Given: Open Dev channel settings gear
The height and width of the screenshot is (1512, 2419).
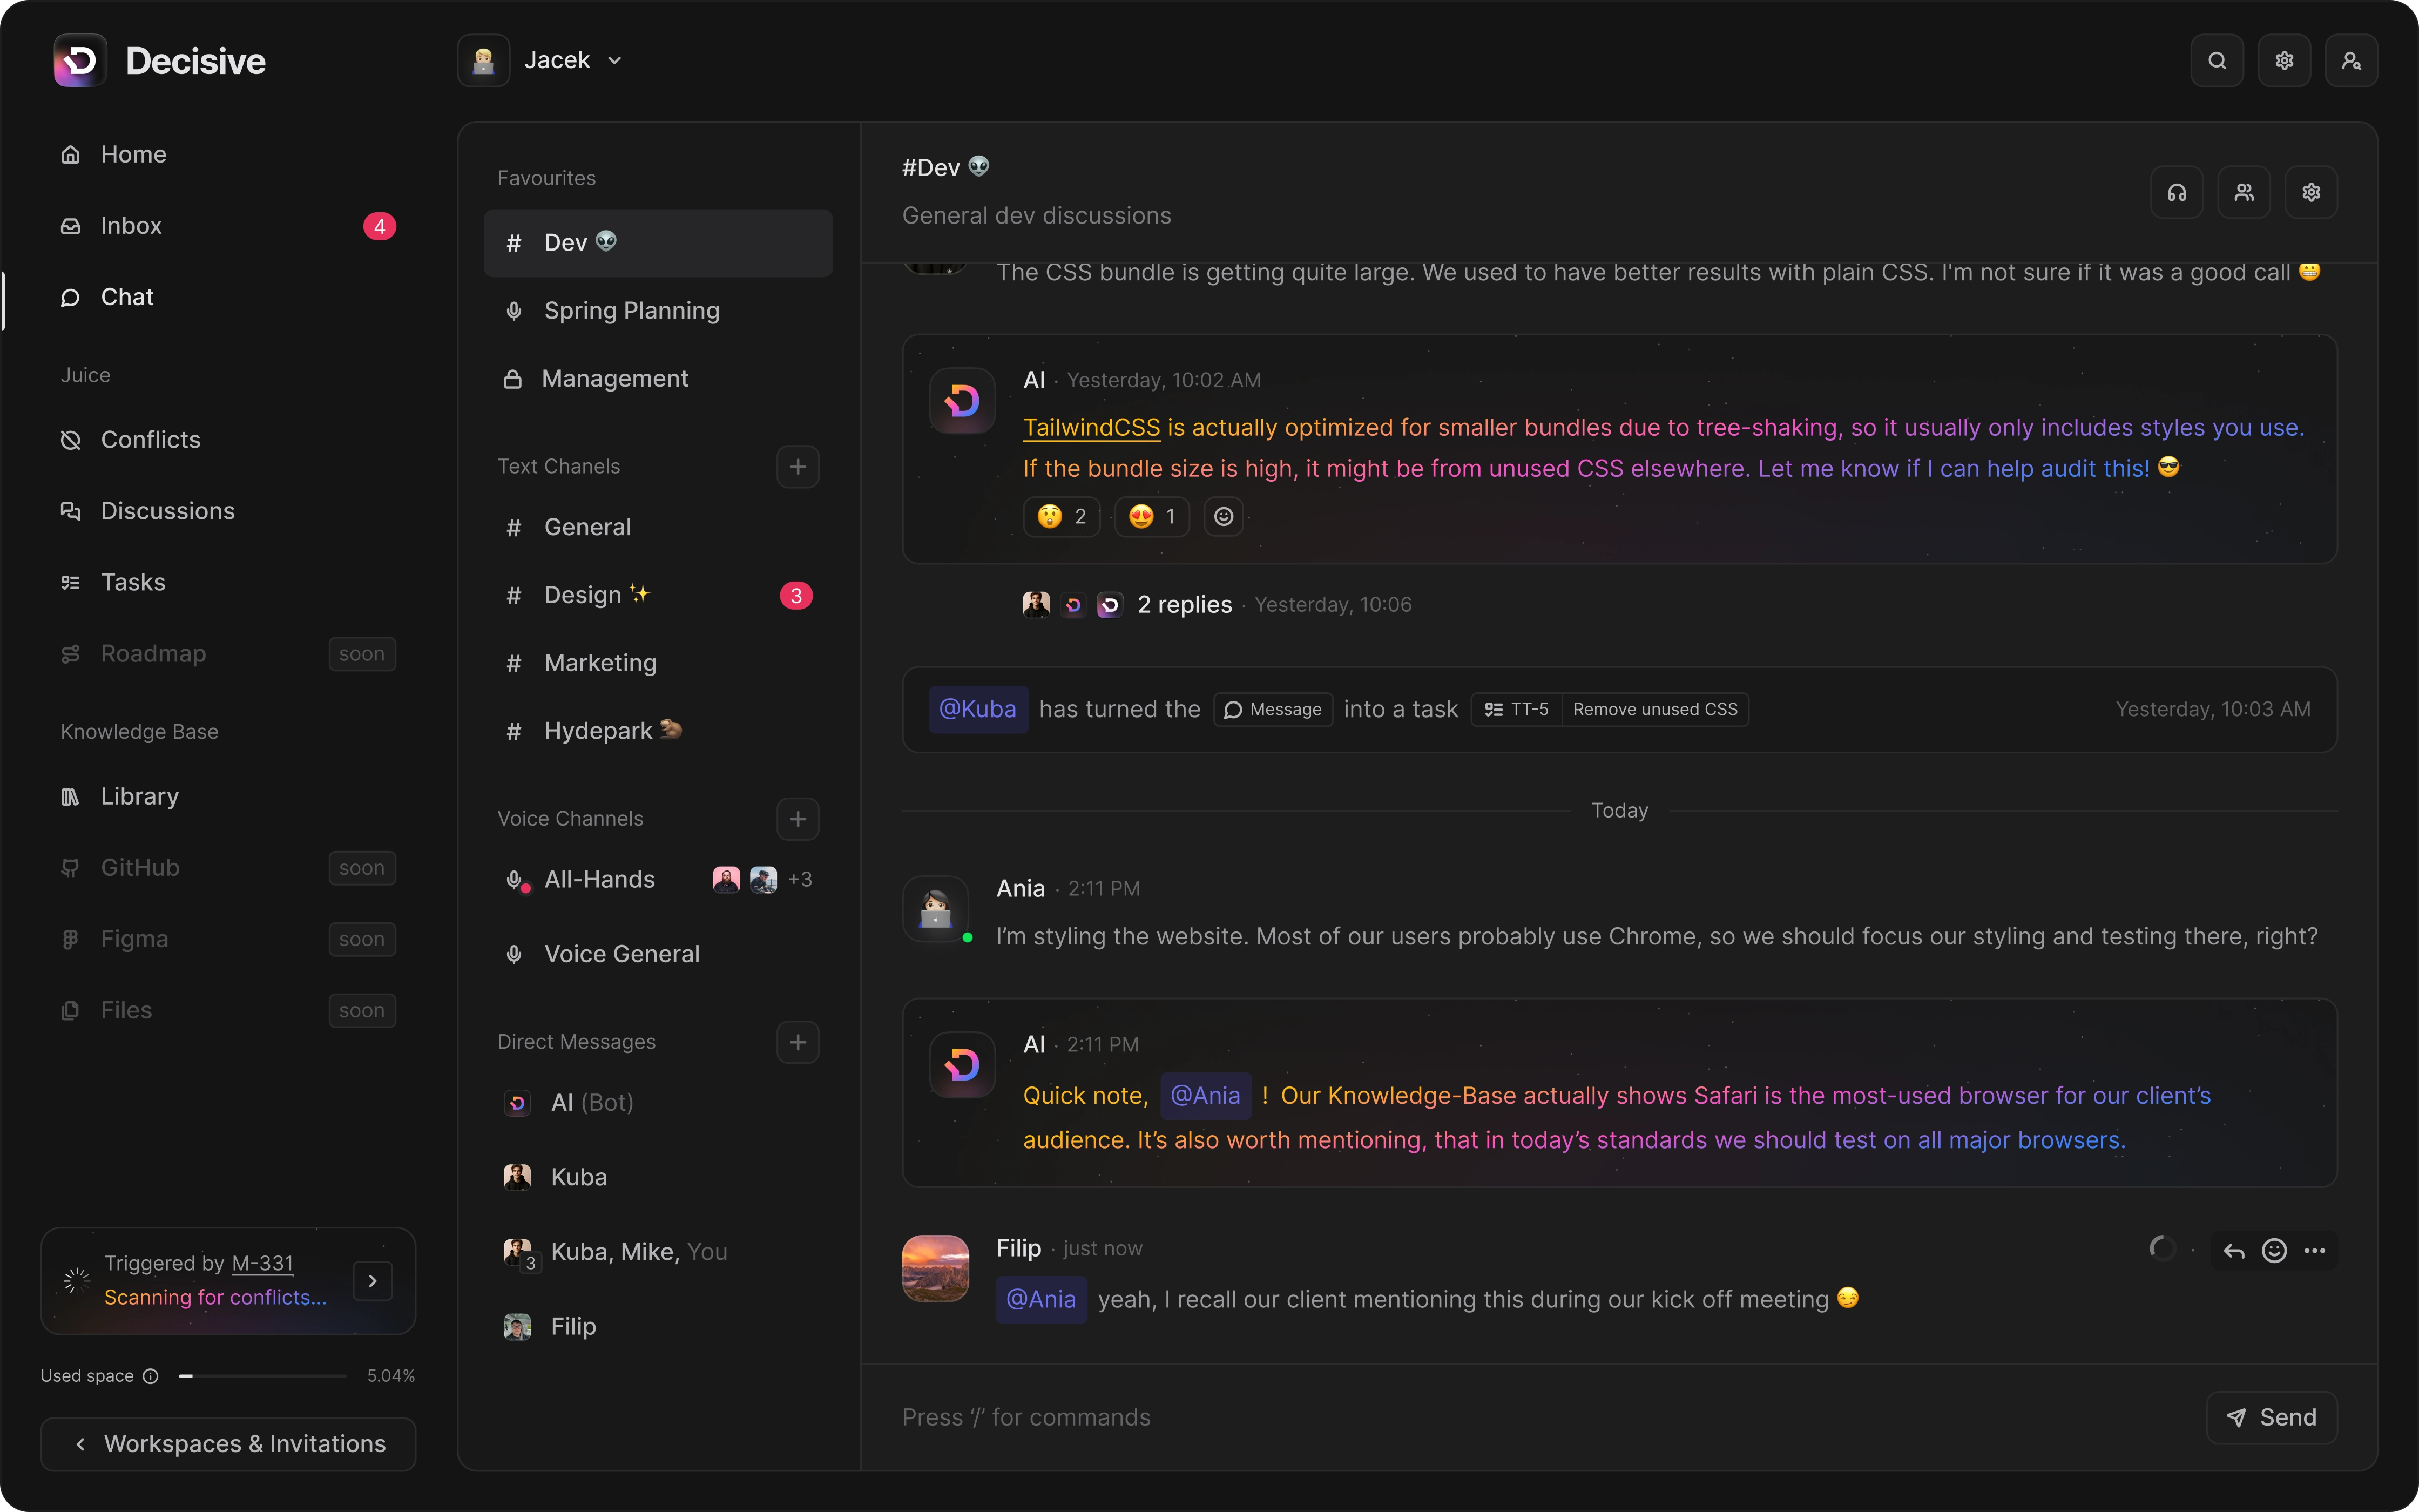Looking at the screenshot, I should 2310,192.
